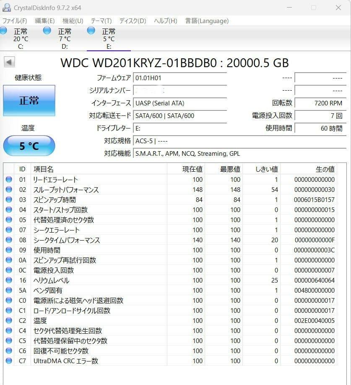Click the status indicator beside UltraDMA CRC エラー数
The height and width of the screenshot is (385, 351).
coord(9,361)
